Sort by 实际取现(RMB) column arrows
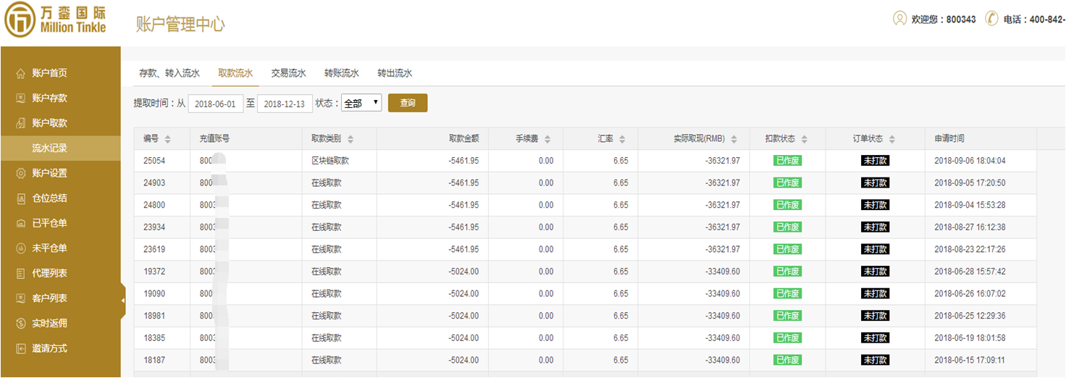 point(734,139)
